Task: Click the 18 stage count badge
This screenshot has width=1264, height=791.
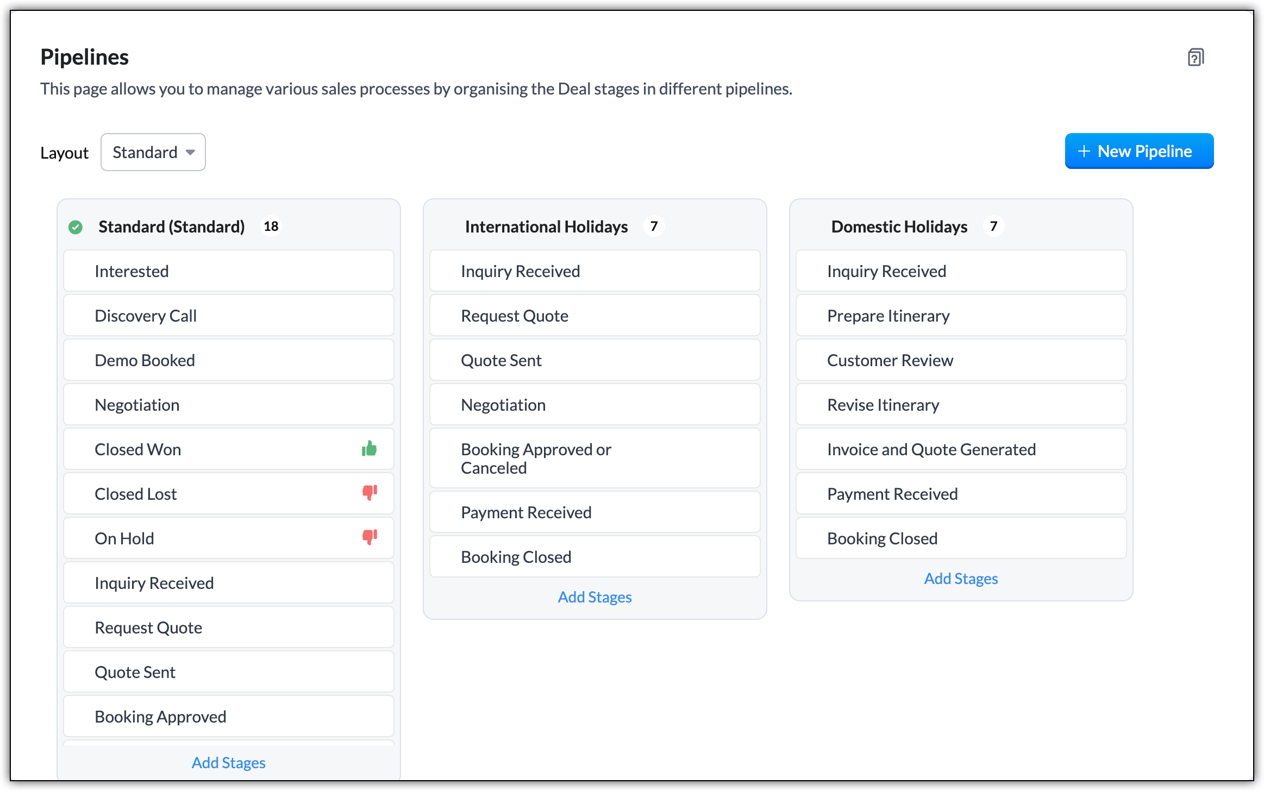Action: [x=271, y=227]
